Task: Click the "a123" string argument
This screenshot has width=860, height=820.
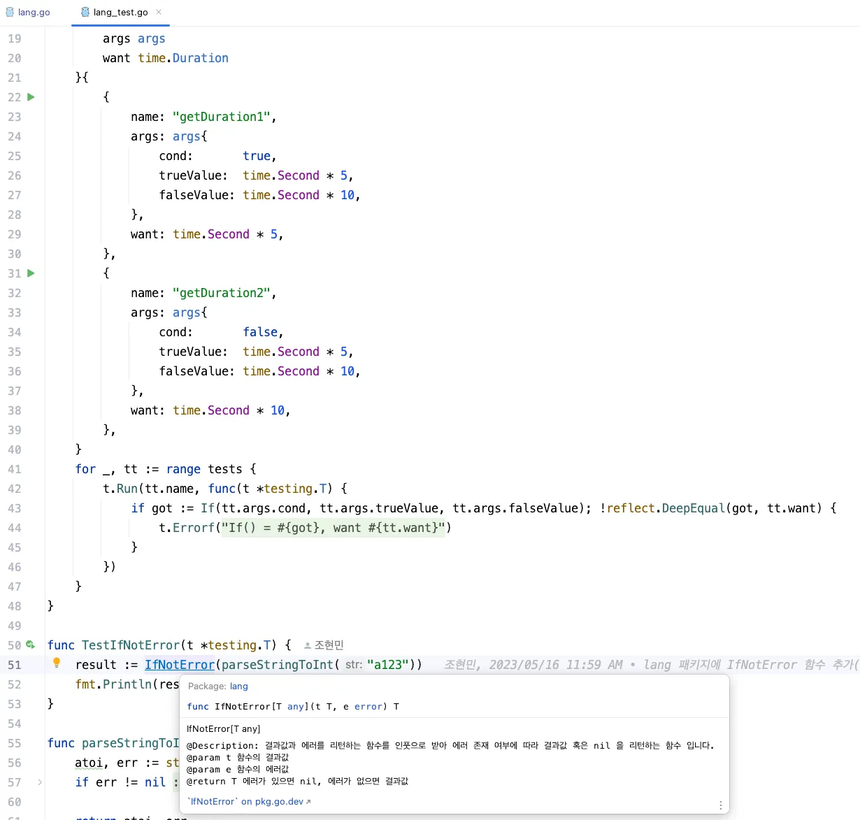Action: [x=387, y=665]
